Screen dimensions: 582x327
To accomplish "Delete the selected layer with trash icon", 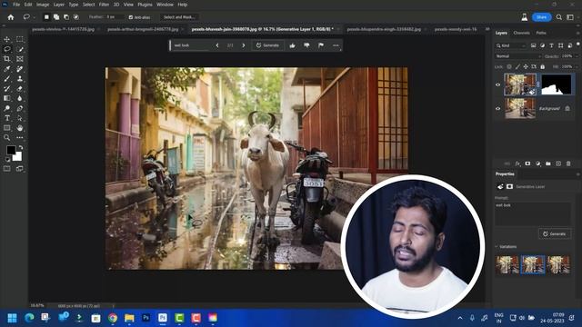I will [x=568, y=163].
